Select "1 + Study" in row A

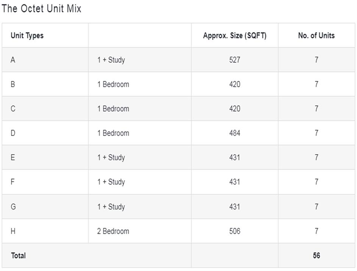[x=111, y=60]
